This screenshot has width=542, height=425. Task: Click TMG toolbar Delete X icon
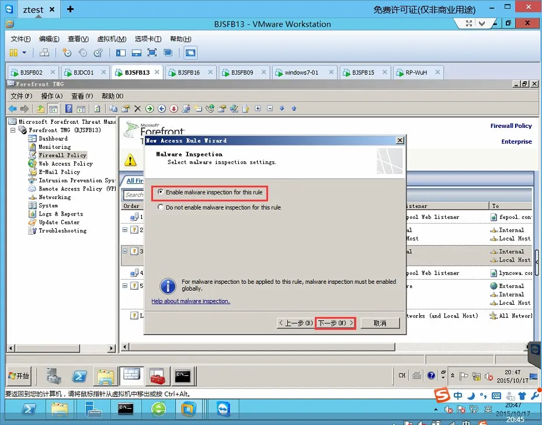[138, 109]
